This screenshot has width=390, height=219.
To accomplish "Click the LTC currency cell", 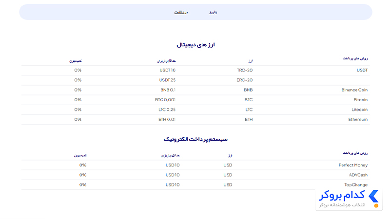I will tap(249, 109).
